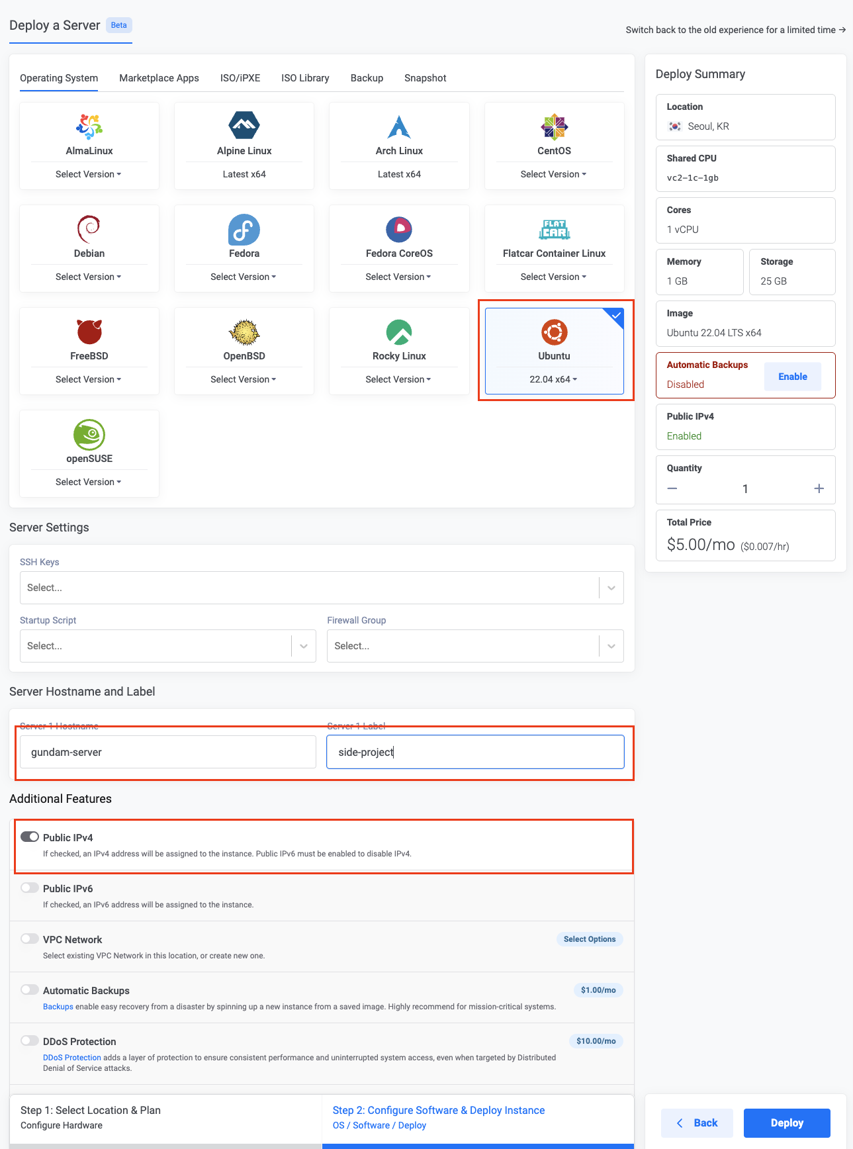Open the Backups help link
This screenshot has width=853, height=1149.
coord(58,1007)
